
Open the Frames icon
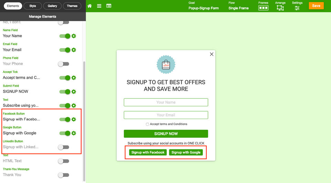[263, 8]
